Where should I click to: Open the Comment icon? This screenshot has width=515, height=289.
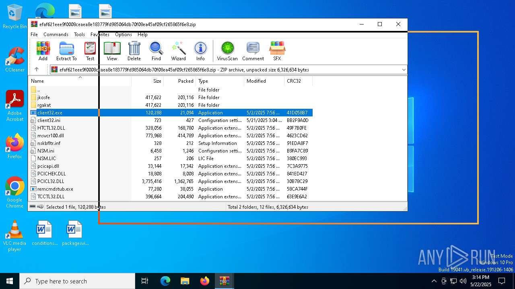tap(253, 51)
